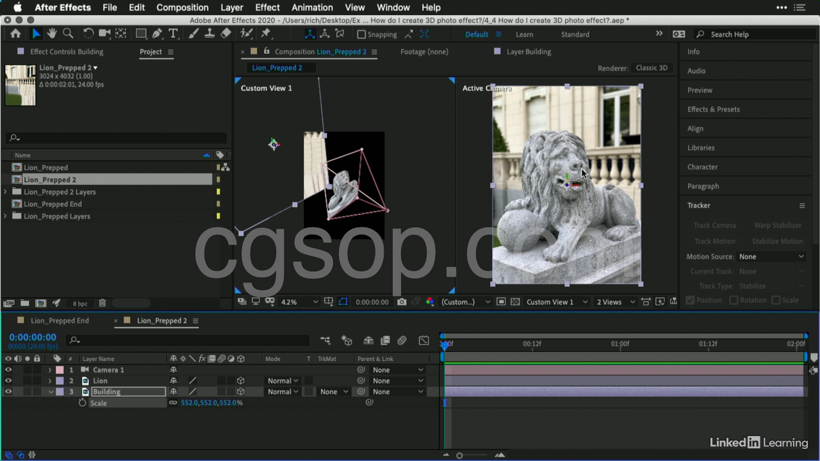Toggle the Building layer 3D switch

pyautogui.click(x=241, y=392)
